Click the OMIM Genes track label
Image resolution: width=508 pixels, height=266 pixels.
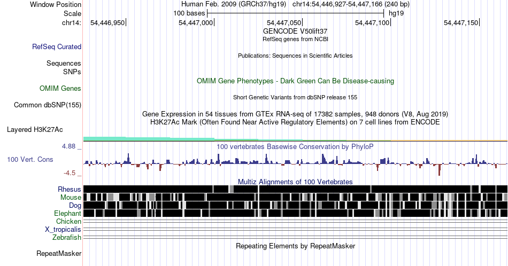60,88
